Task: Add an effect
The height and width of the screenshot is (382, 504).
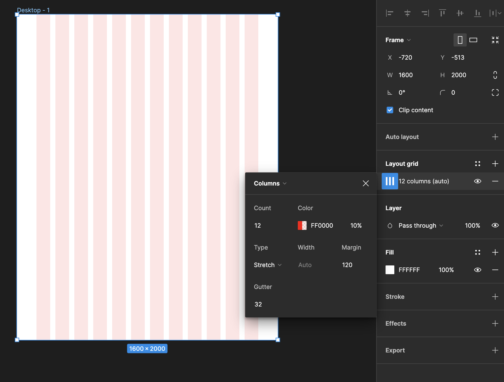Action: click(495, 323)
